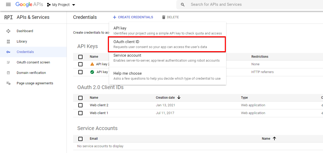The image size is (323, 153).
Task: Click the HTTP referrers restriction value
Action: pyautogui.click(x=262, y=72)
